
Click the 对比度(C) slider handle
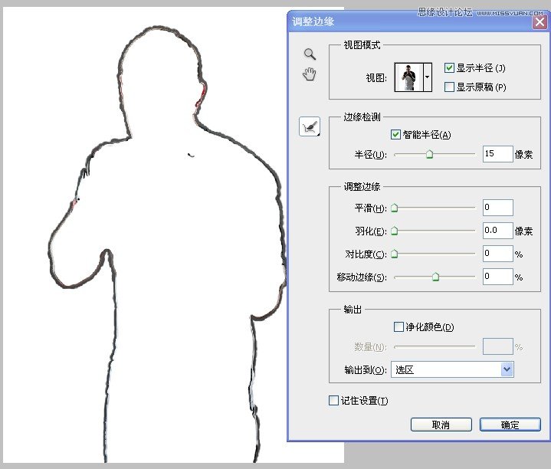pos(394,254)
